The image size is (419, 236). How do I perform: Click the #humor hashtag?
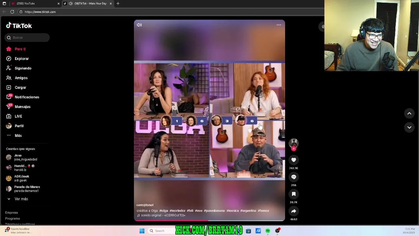[x=264, y=211]
